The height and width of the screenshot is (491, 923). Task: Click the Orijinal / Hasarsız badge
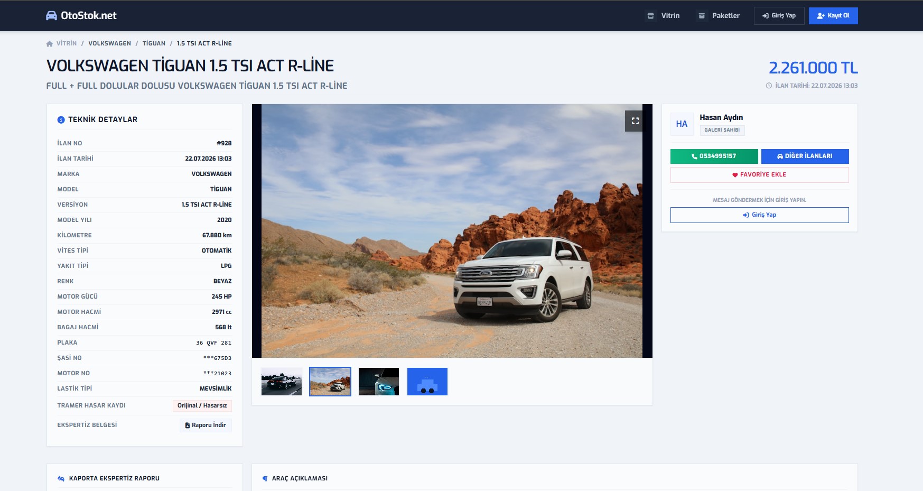click(202, 406)
